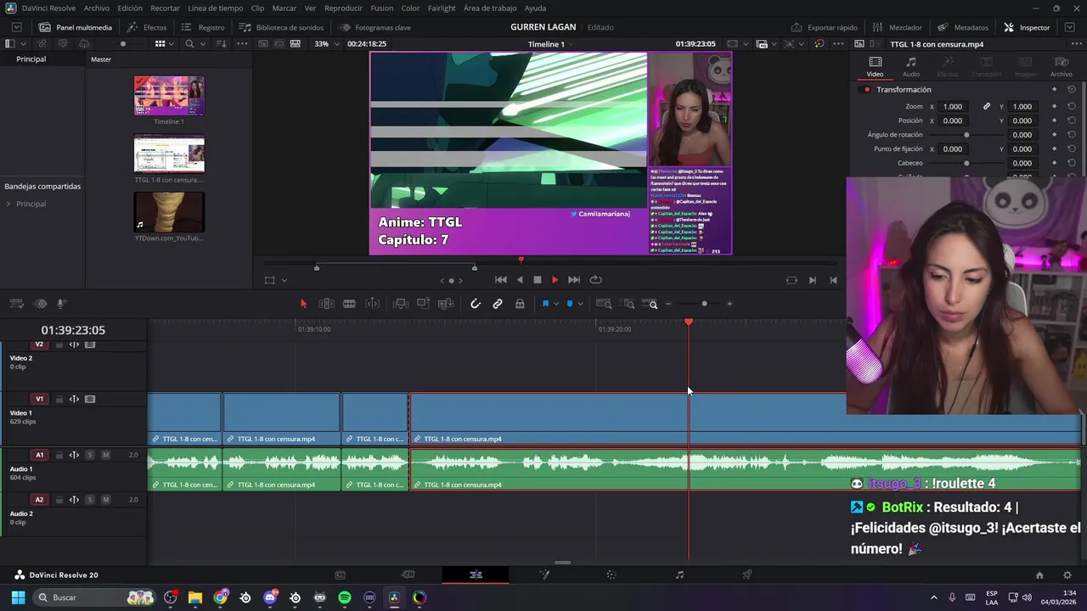This screenshot has height=611, width=1087.
Task: Open the Mezclador panel
Action: coord(898,27)
